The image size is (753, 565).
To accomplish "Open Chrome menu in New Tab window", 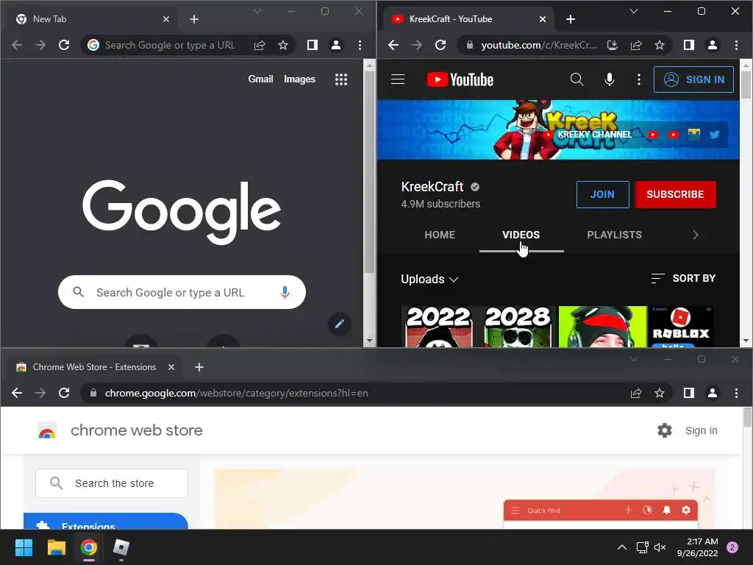I will pyautogui.click(x=360, y=45).
